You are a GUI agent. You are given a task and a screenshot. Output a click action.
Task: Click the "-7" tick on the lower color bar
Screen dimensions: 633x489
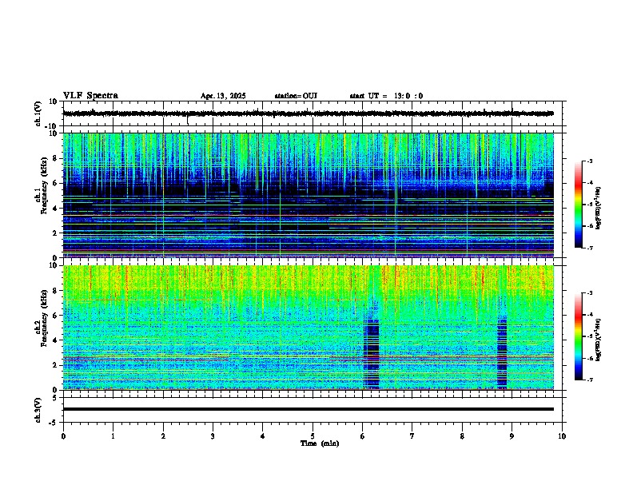[589, 380]
